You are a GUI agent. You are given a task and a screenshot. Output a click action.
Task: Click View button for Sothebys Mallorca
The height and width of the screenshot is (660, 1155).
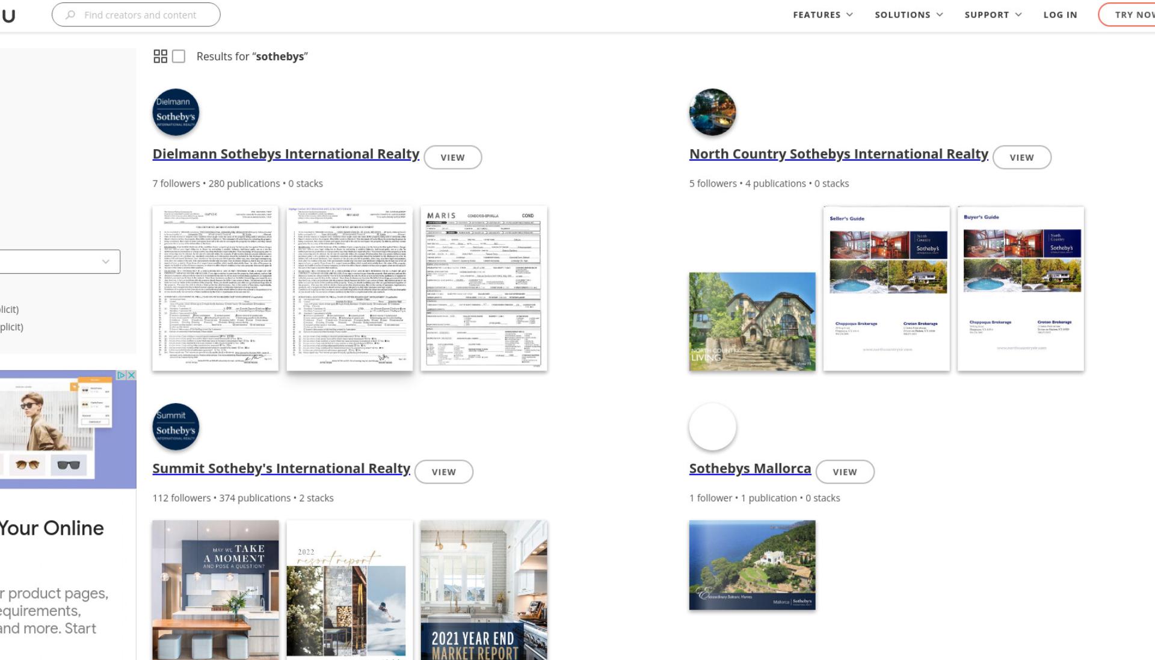click(x=845, y=472)
